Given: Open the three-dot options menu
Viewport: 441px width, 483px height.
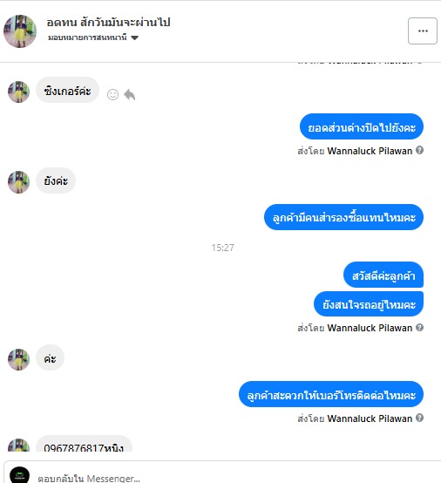Looking at the screenshot, I should click(422, 31).
